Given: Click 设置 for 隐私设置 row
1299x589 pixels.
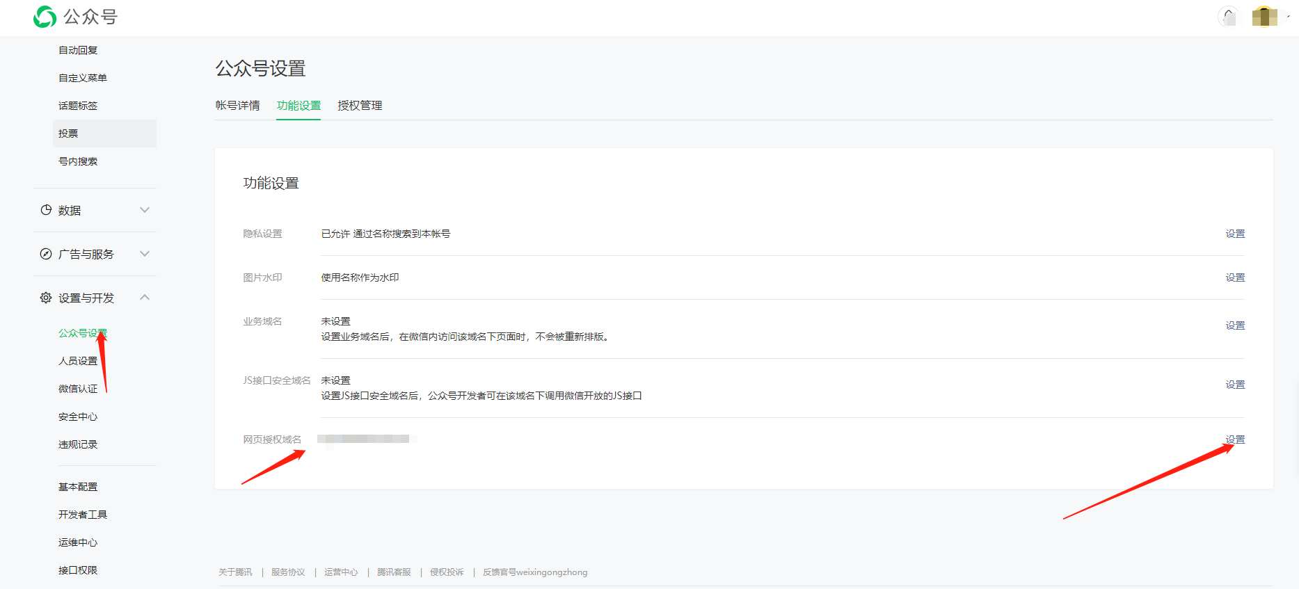Looking at the screenshot, I should tap(1235, 234).
